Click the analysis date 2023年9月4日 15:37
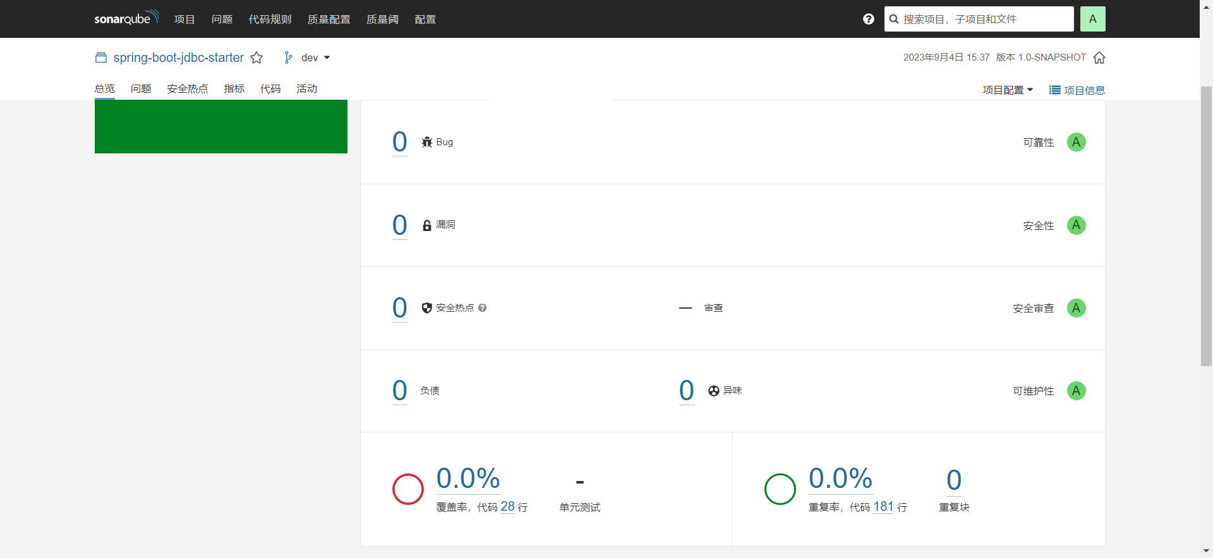 click(946, 57)
